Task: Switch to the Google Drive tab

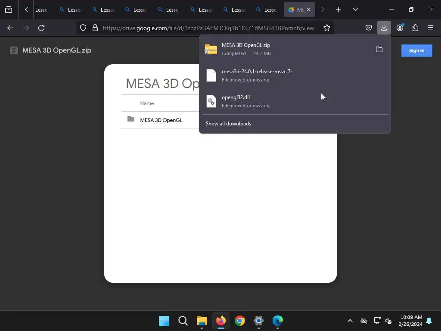Action: [x=300, y=9]
